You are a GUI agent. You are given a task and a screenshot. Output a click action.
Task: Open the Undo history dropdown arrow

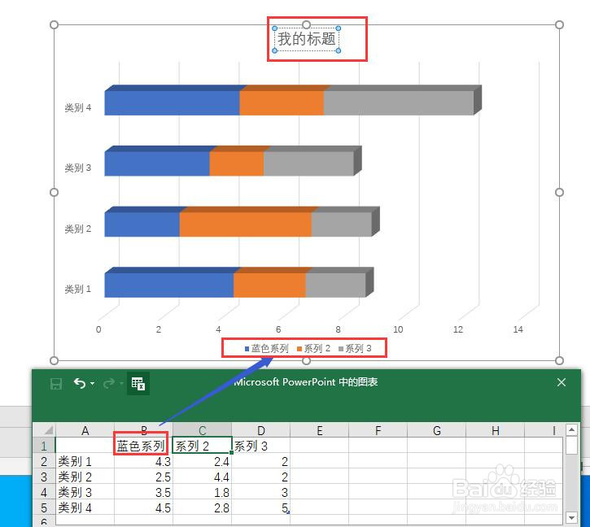(93, 384)
